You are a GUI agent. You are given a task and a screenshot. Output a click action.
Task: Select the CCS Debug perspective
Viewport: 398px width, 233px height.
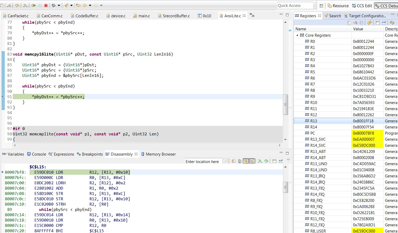click(x=386, y=6)
